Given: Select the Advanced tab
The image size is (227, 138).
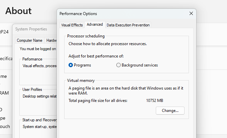Looking at the screenshot, I should (95, 25).
